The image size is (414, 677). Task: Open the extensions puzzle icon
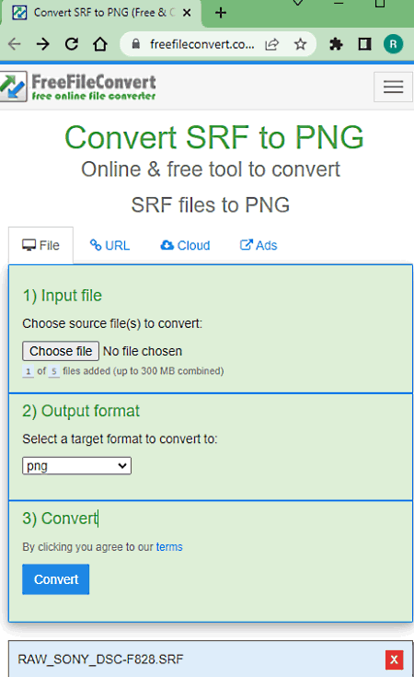pyautogui.click(x=336, y=44)
